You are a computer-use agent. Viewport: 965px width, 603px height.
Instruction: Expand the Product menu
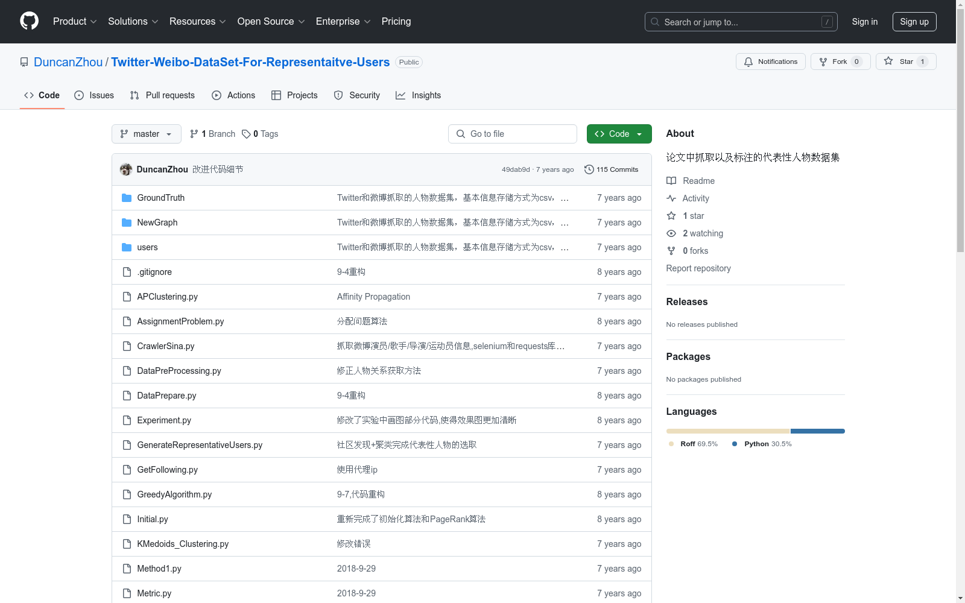[x=75, y=22]
